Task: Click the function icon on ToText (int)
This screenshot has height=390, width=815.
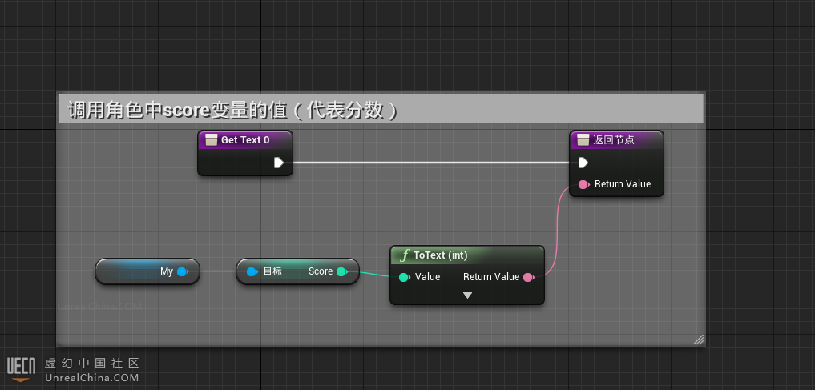Action: pyautogui.click(x=405, y=255)
